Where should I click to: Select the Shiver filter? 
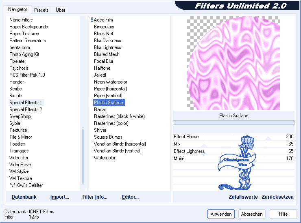point(100,130)
